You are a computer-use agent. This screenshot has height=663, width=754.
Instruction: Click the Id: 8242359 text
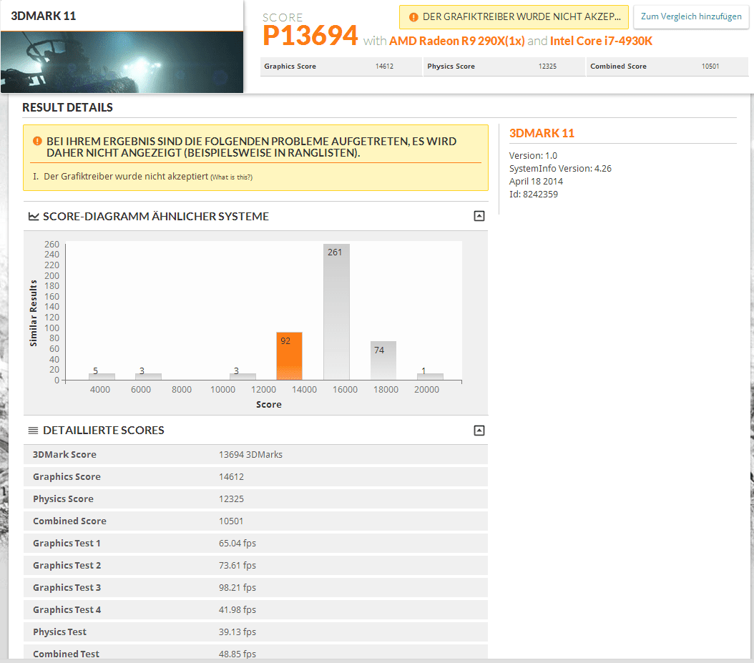click(534, 195)
